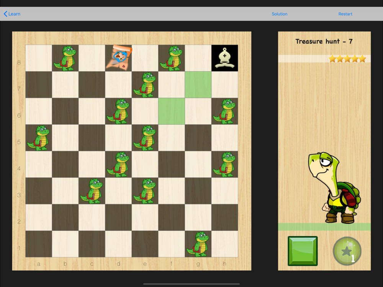Open the Solution
The height and width of the screenshot is (287, 383).
click(280, 14)
